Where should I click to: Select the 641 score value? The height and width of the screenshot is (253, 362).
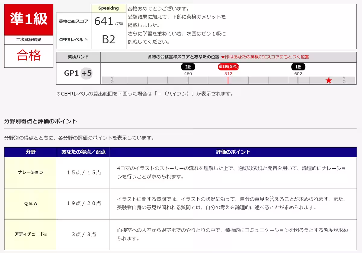104,21
